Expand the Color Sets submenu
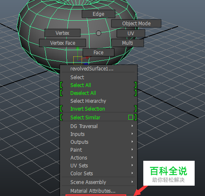The height and width of the screenshot is (196, 205). [x=99, y=173]
